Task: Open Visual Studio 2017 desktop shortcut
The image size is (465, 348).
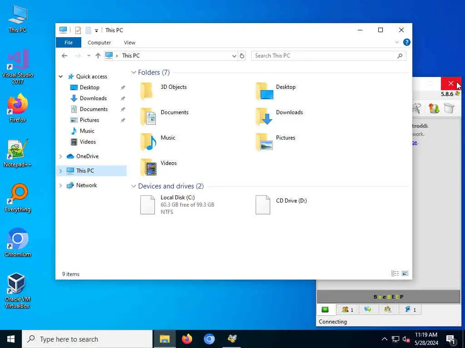Action: (18, 66)
